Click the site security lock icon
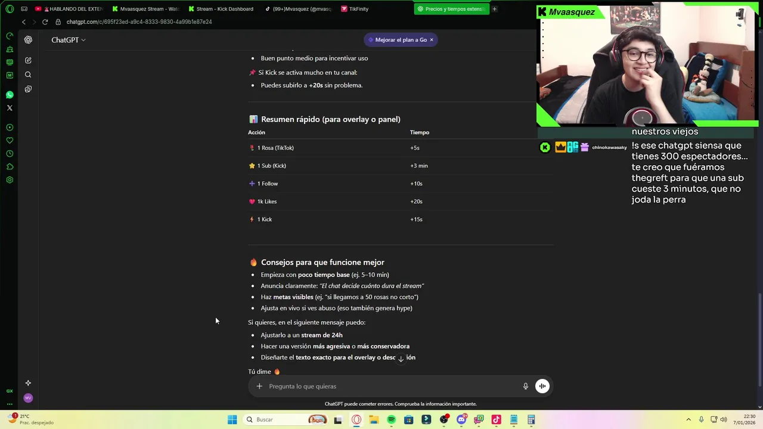Screen dimensions: 763x429 click(58, 21)
